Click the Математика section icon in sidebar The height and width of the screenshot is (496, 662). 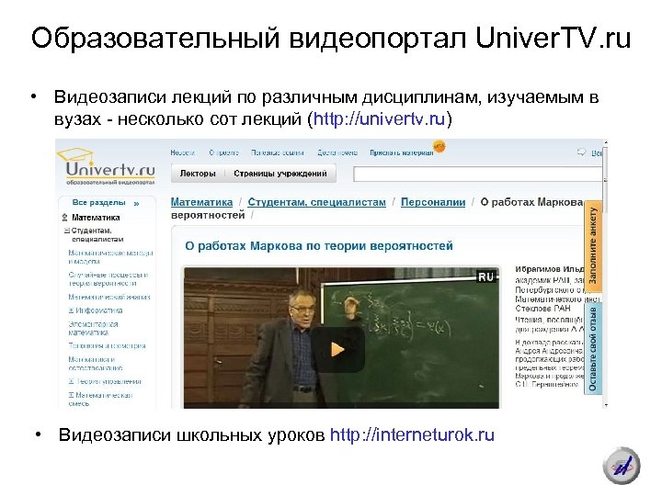point(64,218)
